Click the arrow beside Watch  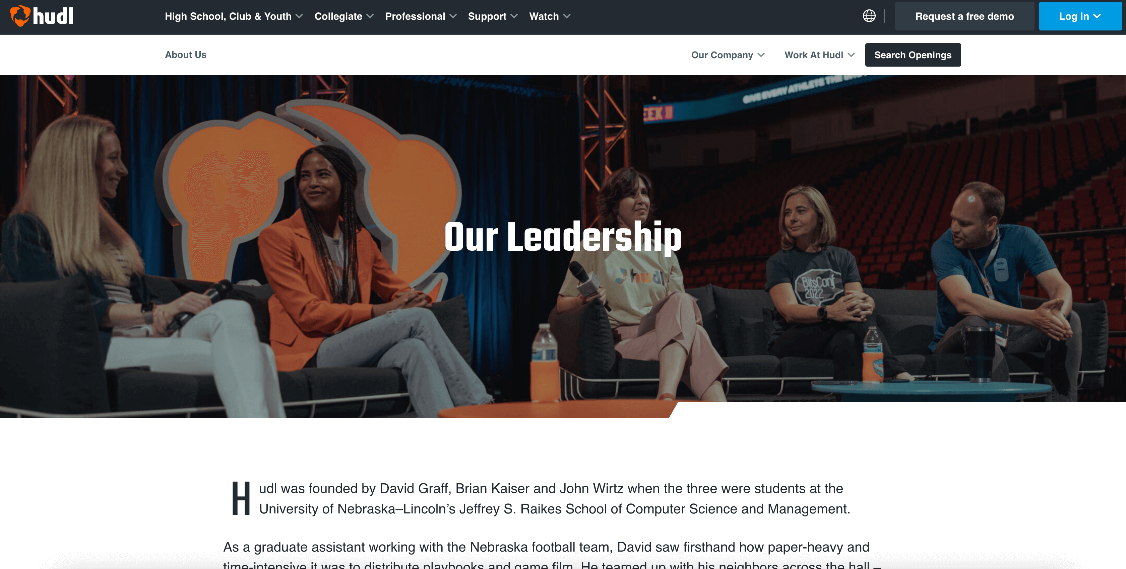point(567,16)
